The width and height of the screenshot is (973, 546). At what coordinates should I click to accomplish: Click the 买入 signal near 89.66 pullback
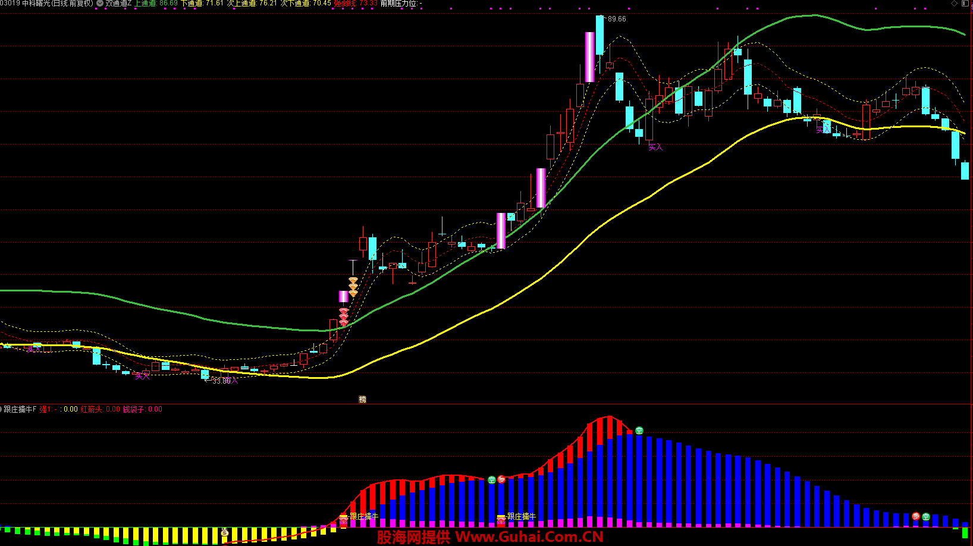[655, 147]
